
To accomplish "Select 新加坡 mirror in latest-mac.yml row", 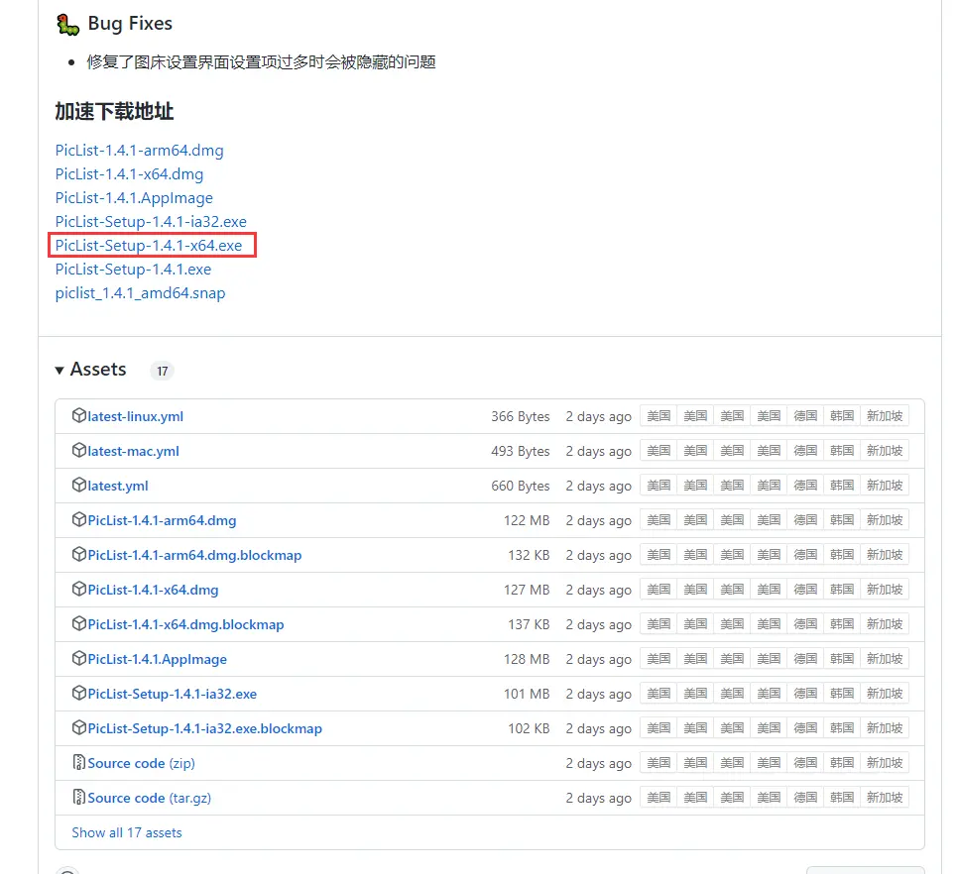I will click(885, 451).
